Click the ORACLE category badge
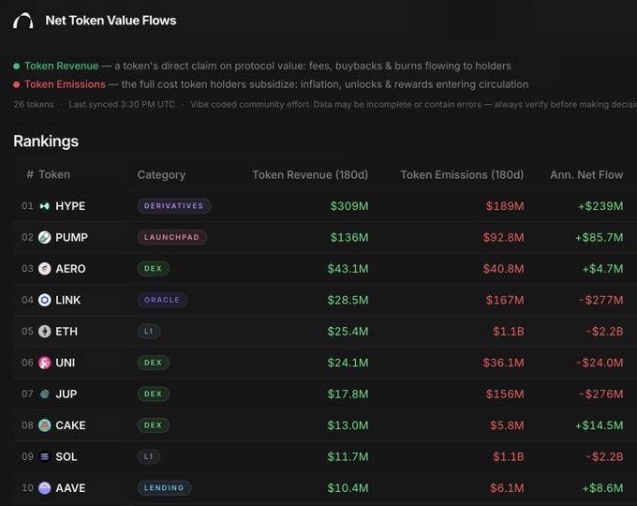The width and height of the screenshot is (637, 506). (x=162, y=300)
